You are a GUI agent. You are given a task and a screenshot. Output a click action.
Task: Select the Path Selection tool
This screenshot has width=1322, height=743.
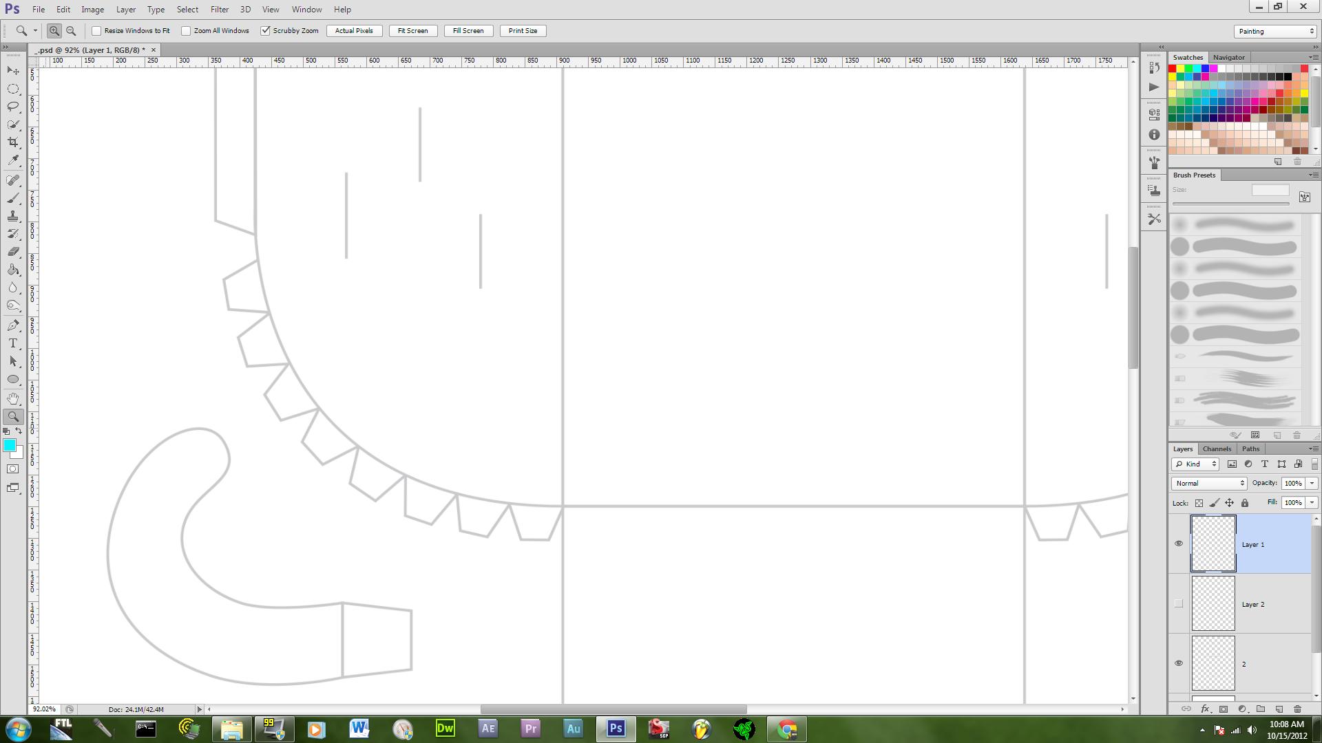coord(13,361)
